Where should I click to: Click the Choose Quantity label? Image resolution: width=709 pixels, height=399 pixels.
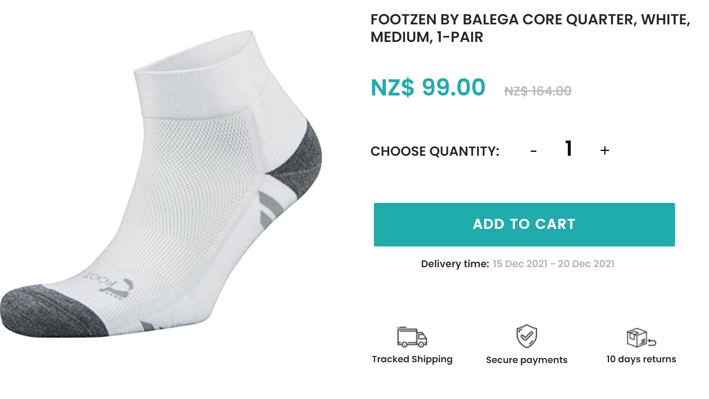[435, 151]
